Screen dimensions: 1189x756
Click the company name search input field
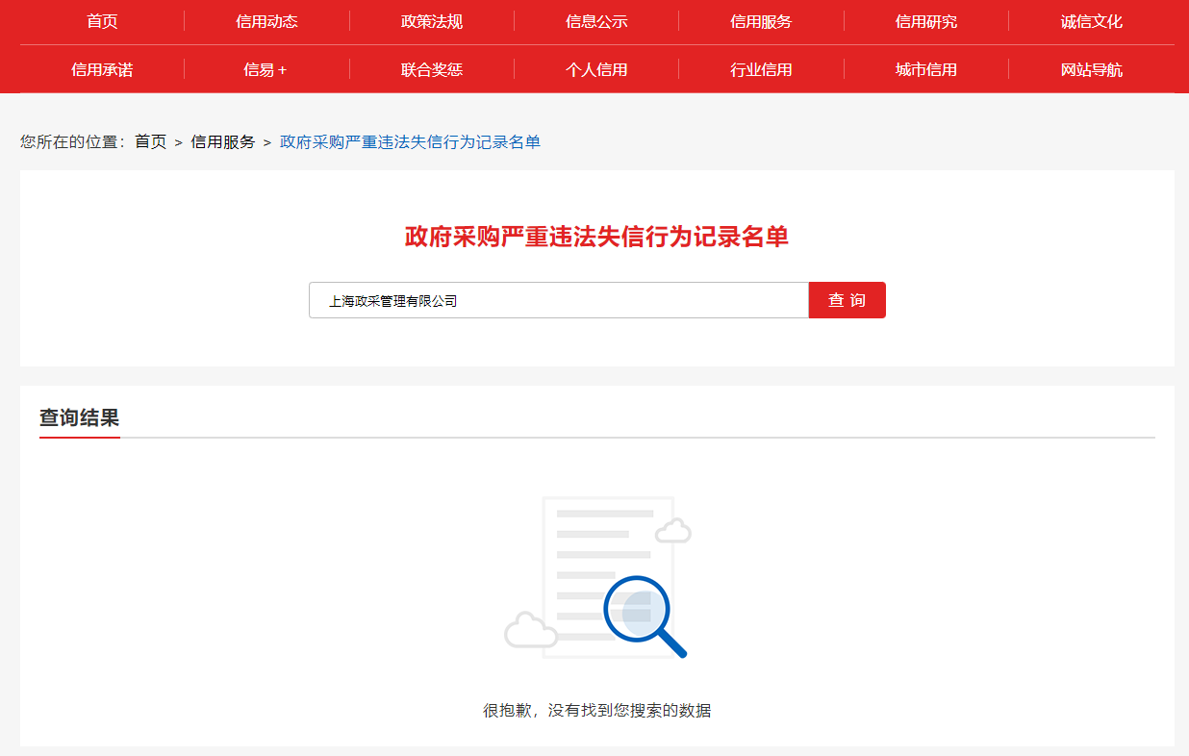click(558, 300)
